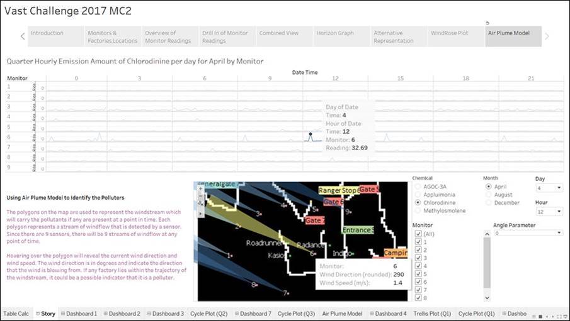Click the Story sheet tab icon
Image resolution: width=570 pixels, height=321 pixels.
coord(38,313)
